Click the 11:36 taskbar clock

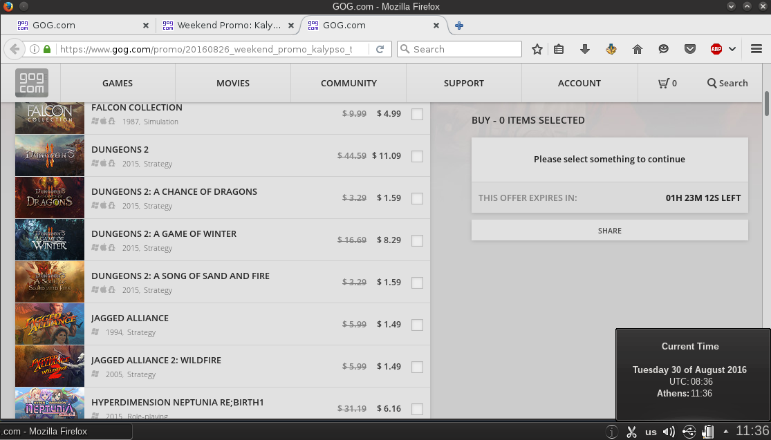(752, 431)
